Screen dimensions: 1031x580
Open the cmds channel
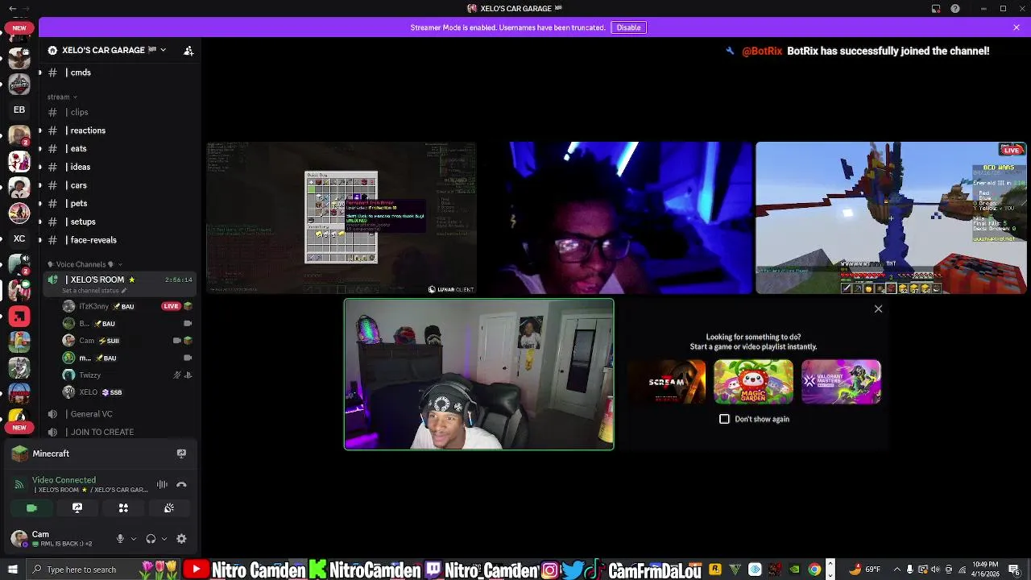119,72
